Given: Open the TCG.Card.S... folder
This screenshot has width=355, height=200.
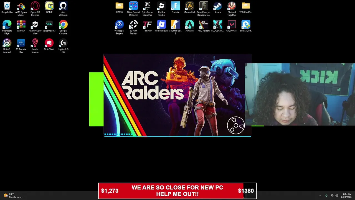Looking at the screenshot, I should point(246,8).
